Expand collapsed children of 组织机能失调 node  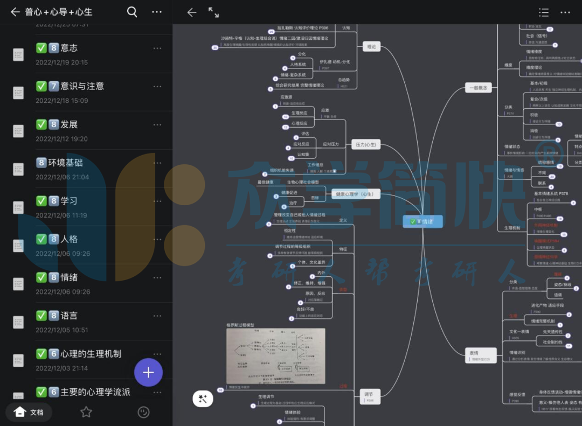click(265, 174)
